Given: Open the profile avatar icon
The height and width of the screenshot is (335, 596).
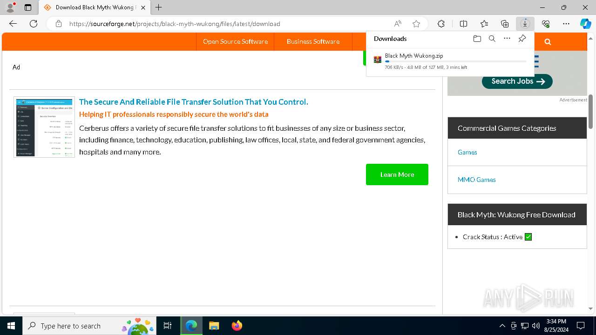Looking at the screenshot, I should pos(10,7).
